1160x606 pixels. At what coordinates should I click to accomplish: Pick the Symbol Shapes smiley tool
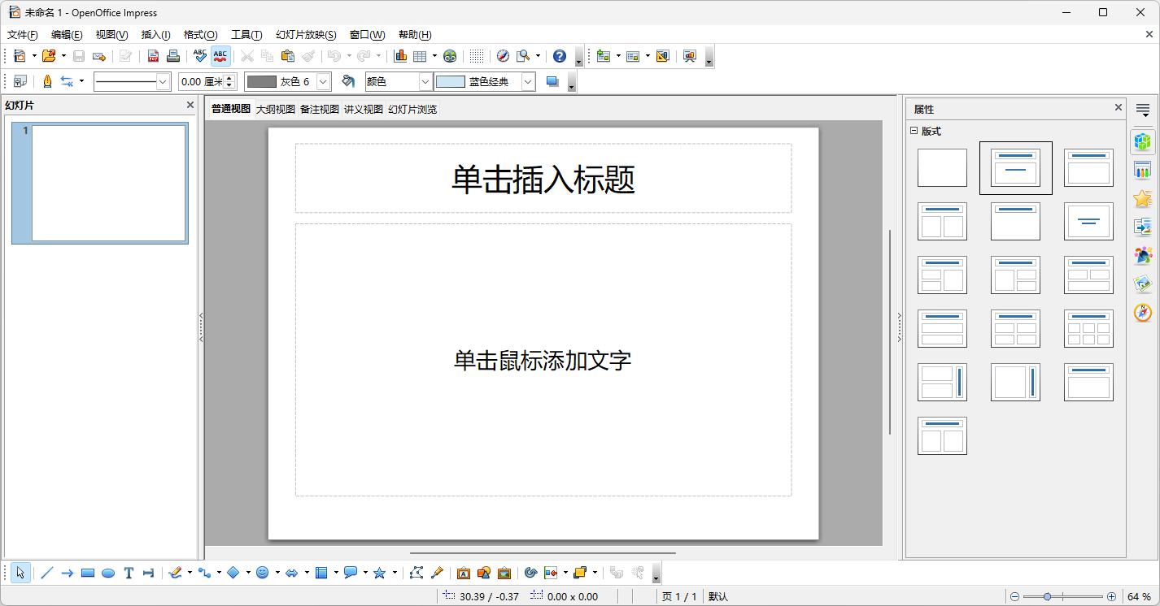tap(263, 573)
